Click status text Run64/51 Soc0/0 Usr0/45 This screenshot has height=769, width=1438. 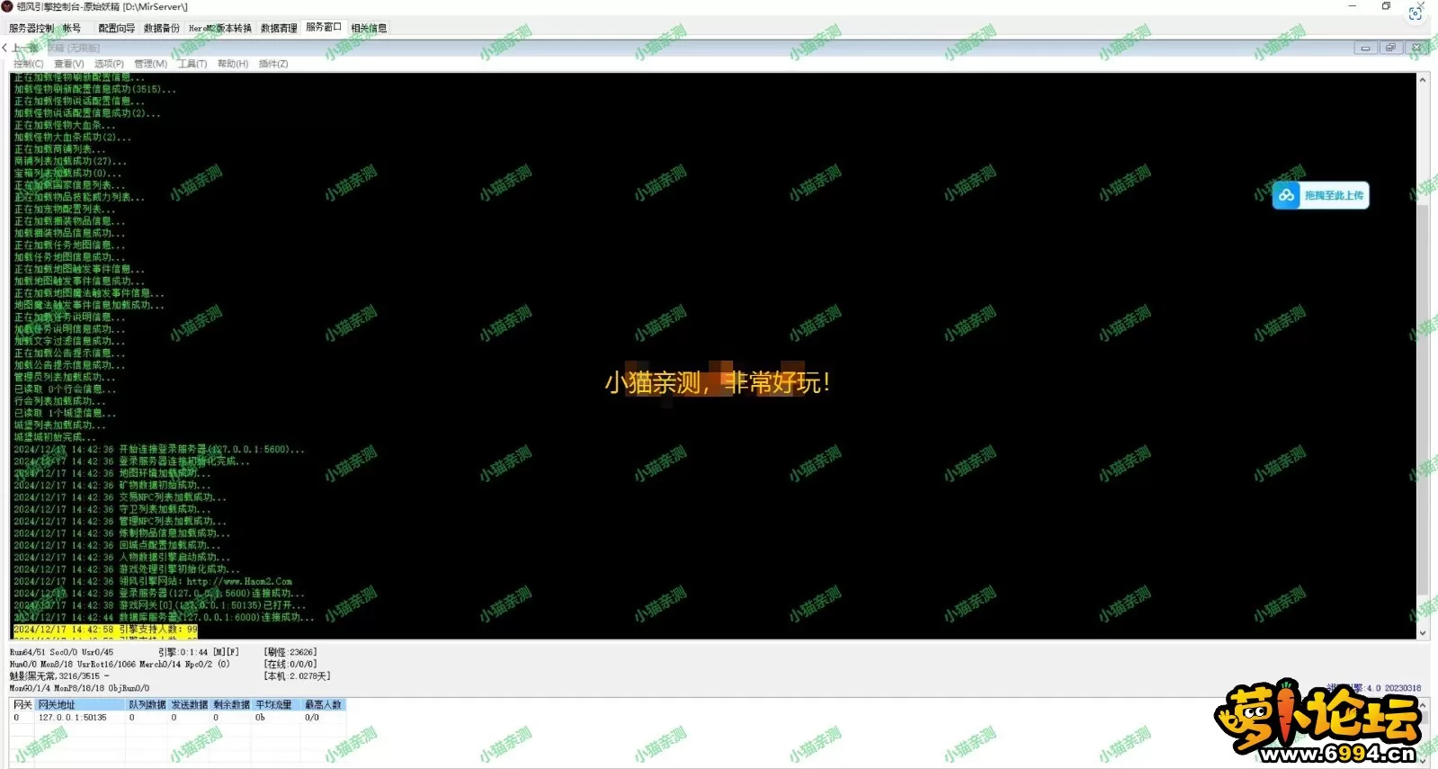tap(61, 652)
